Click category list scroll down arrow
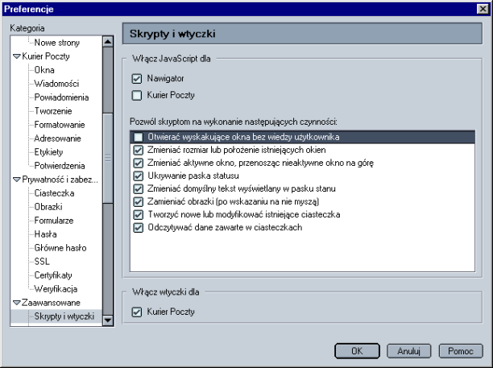The height and width of the screenshot is (368, 493). (108, 320)
